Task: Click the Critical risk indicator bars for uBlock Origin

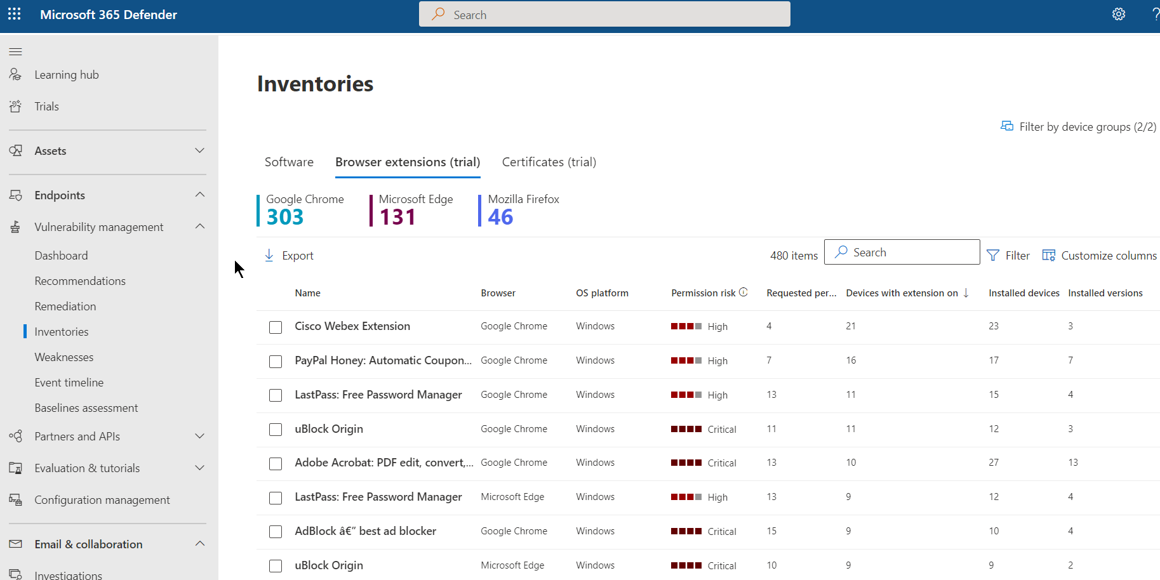Action: pyautogui.click(x=686, y=429)
